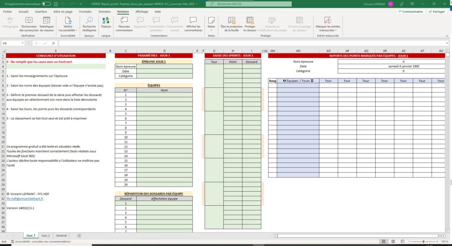Click Afficher les commentaires icon
The height and width of the screenshot is (246, 452).
193,24
